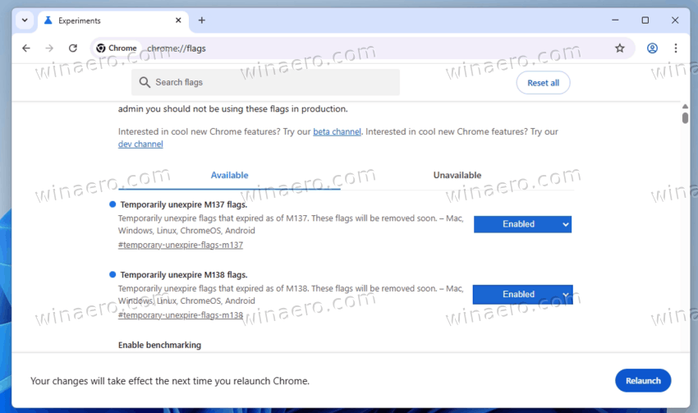
Task: Close the Experiments tab
Action: pyautogui.click(x=178, y=21)
